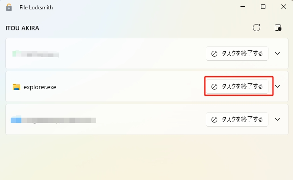Viewport: 293px width, 180px height.
Task: Expand explorer.exe details with its chevron
Action: (x=278, y=86)
